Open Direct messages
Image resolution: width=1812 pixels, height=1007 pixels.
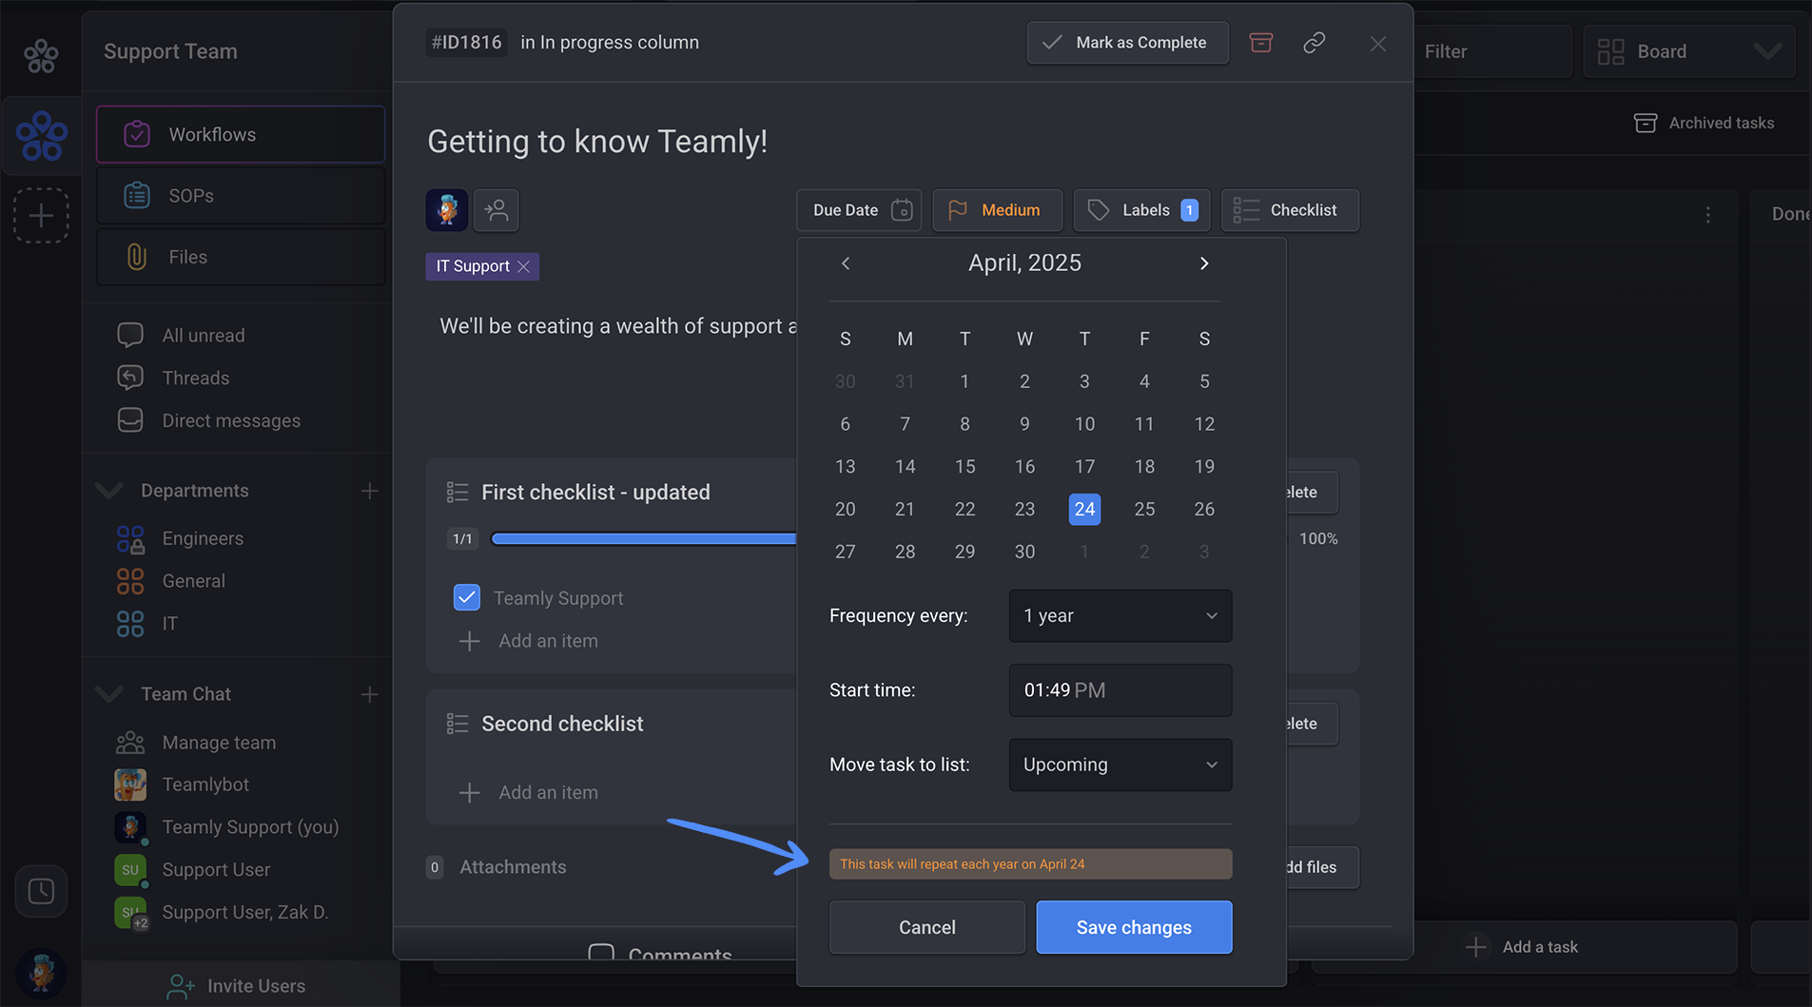(x=230, y=420)
